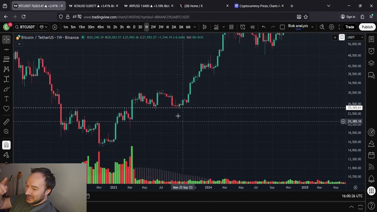Screen dimensions: 377x212
Task: Undo the last chart action
Action: coord(264,27)
